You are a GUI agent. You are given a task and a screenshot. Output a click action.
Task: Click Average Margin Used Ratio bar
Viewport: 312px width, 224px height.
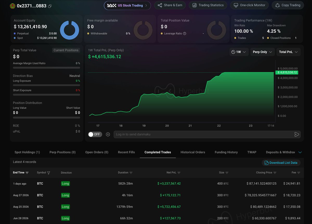[47, 68]
